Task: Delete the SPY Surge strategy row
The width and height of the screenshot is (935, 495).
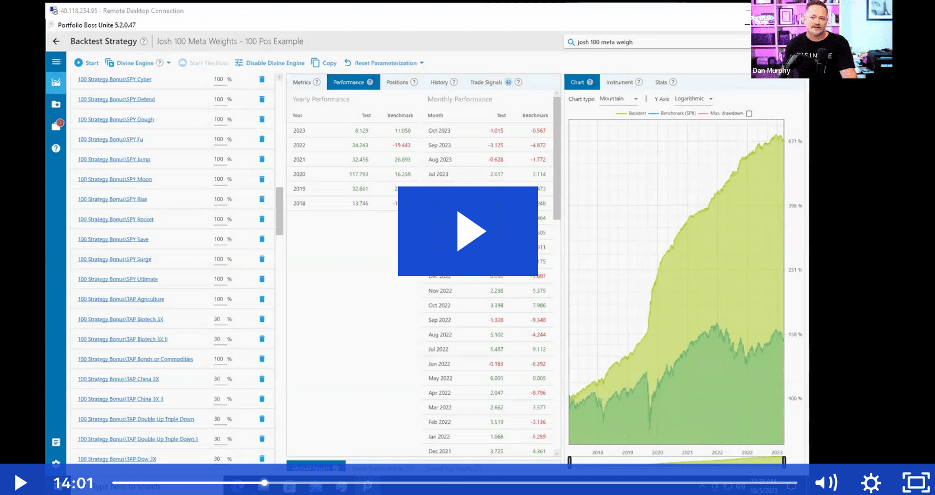Action: point(262,259)
